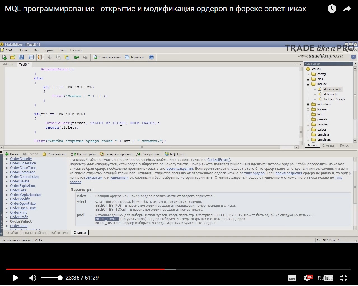Exit full screen on the video player
358x286 pixels.
click(344, 278)
